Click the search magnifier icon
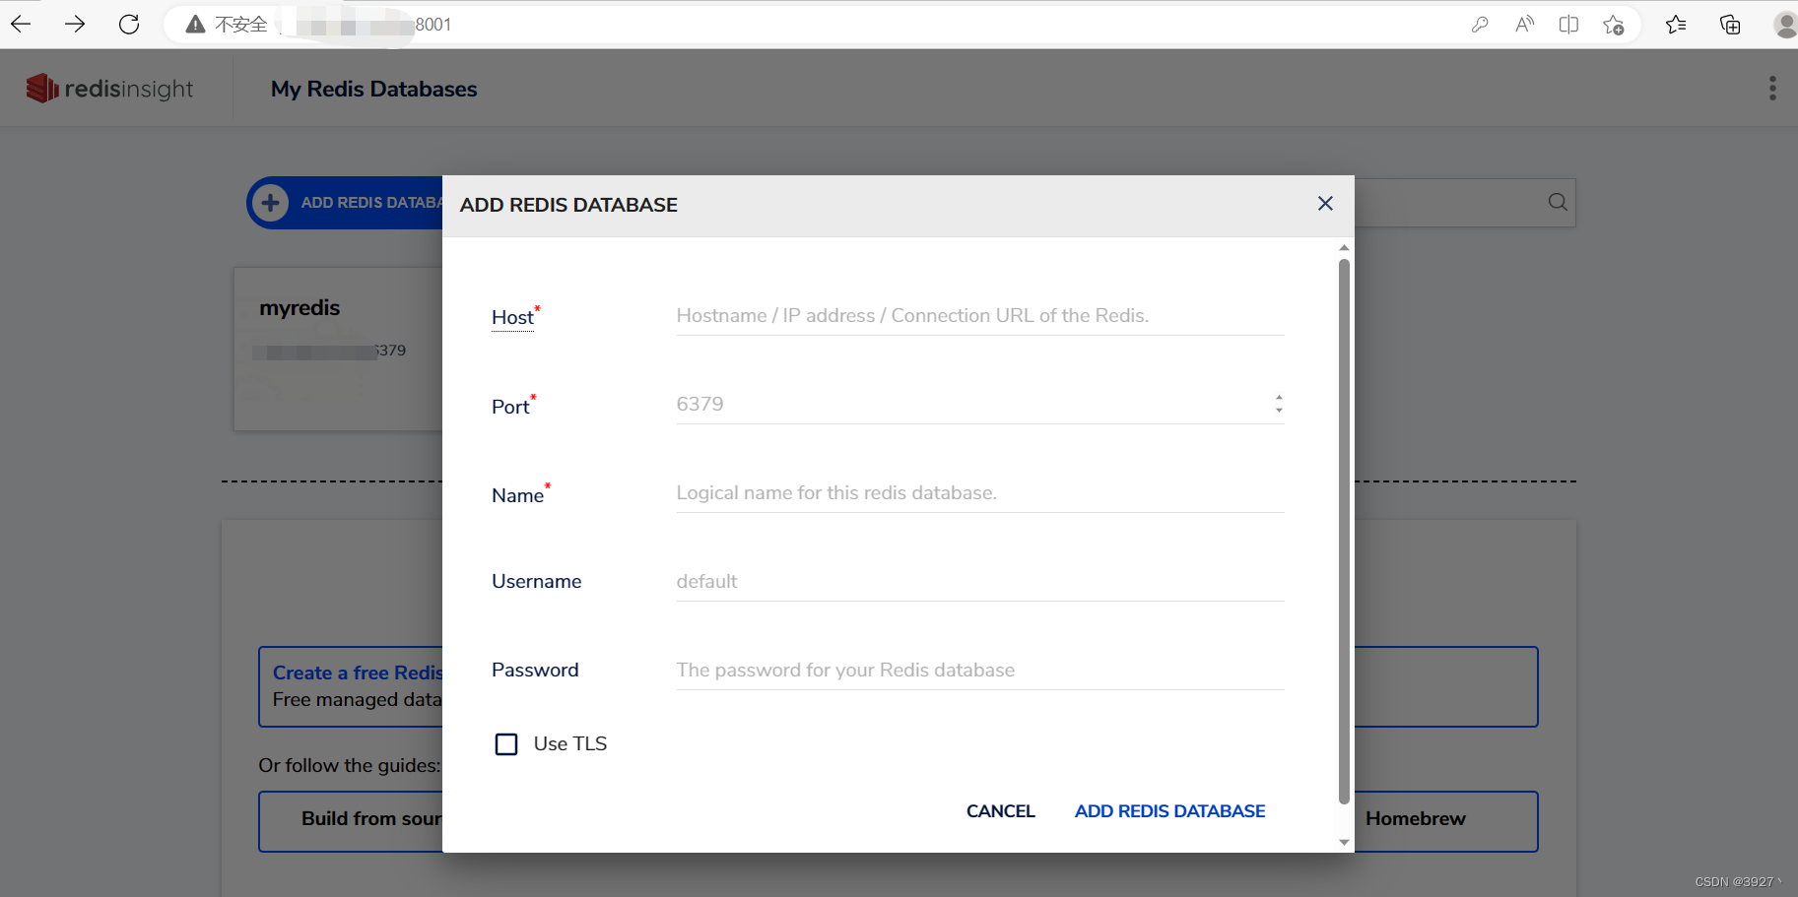This screenshot has height=897, width=1798. point(1557,202)
